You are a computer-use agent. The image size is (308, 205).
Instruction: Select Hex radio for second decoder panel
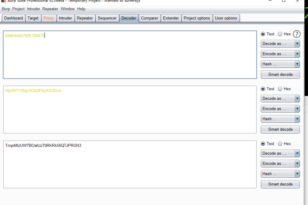pyautogui.click(x=280, y=89)
